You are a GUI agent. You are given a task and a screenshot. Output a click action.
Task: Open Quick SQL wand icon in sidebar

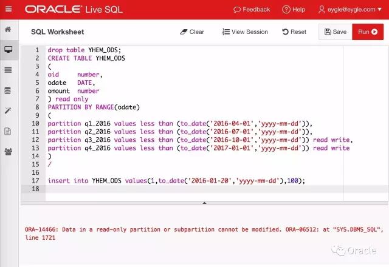pos(8,110)
